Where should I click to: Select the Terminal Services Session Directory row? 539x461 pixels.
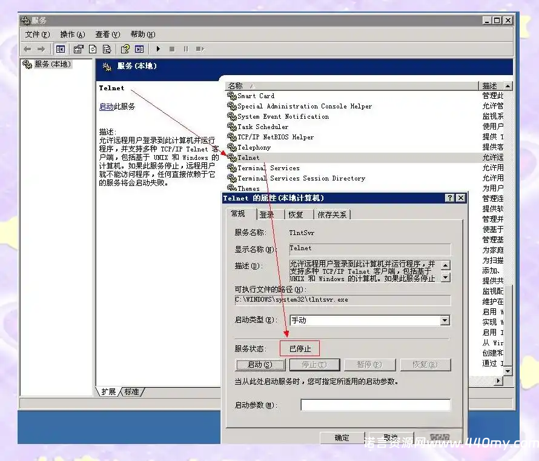(365, 178)
